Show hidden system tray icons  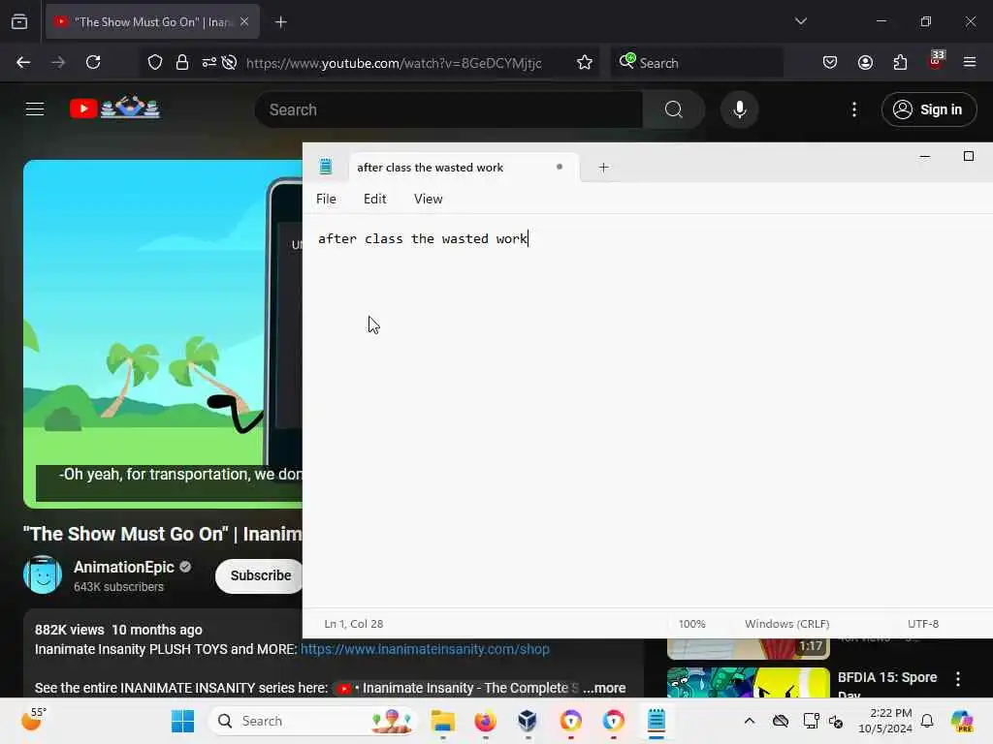750,721
